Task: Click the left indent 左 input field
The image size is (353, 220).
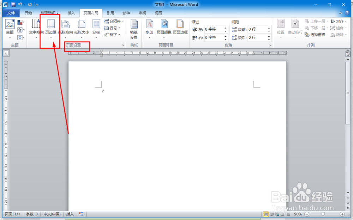Action: click(214, 30)
